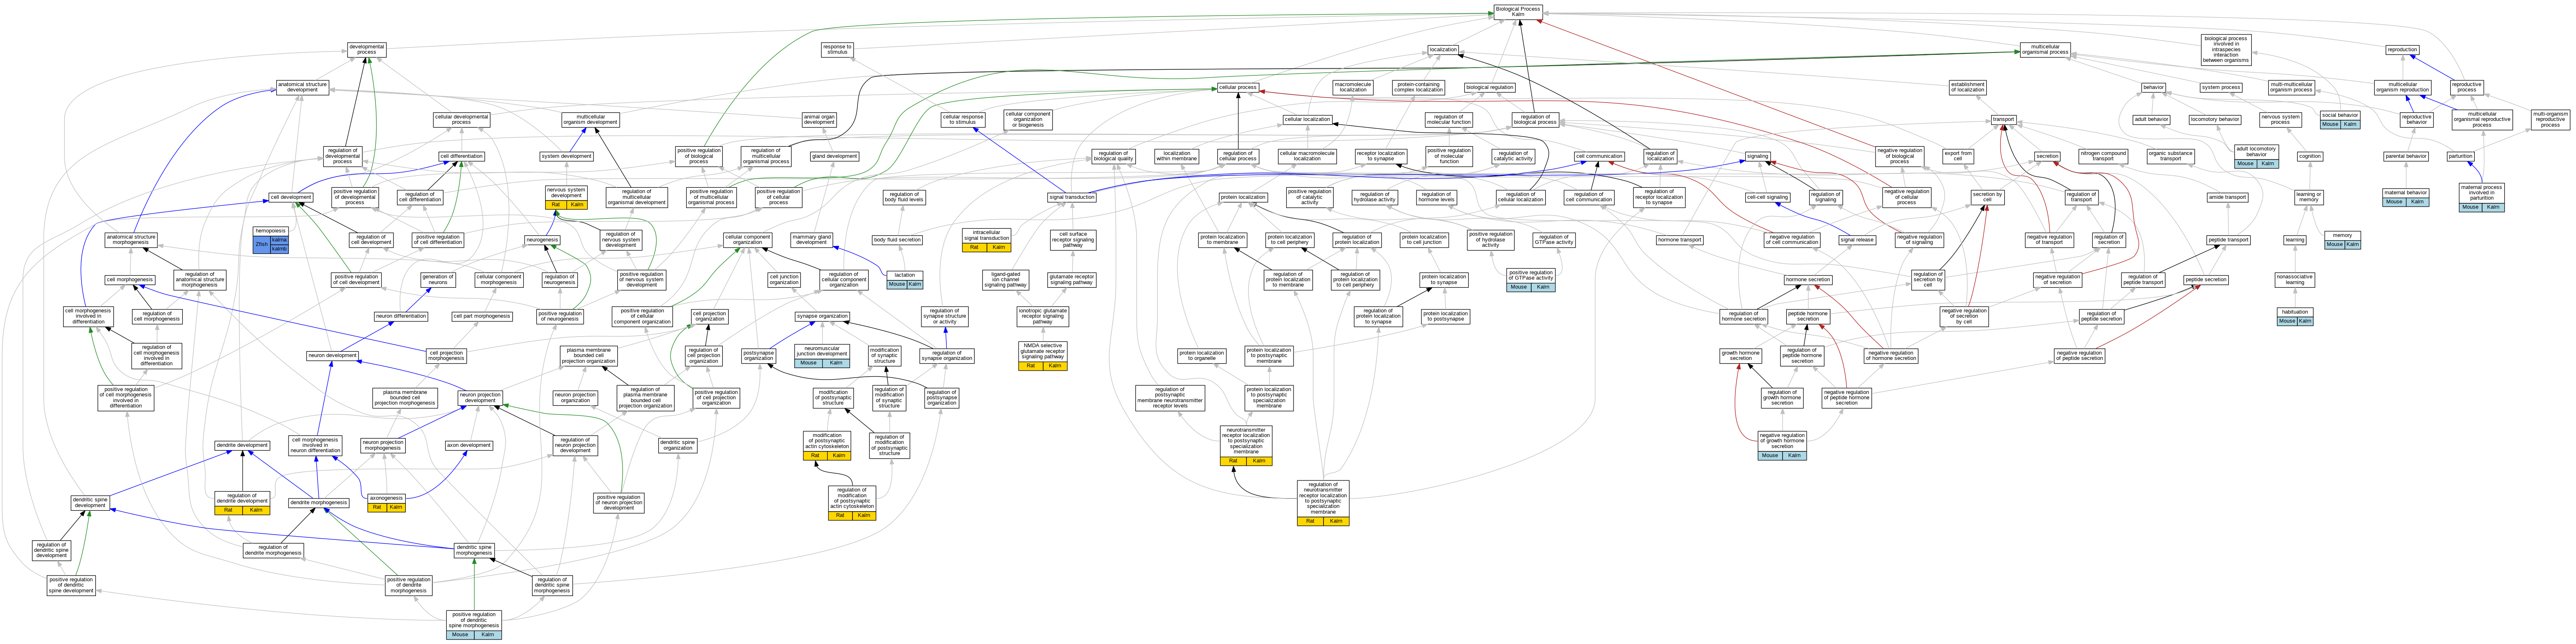Click the "learning or memory" node

pos(2308,197)
